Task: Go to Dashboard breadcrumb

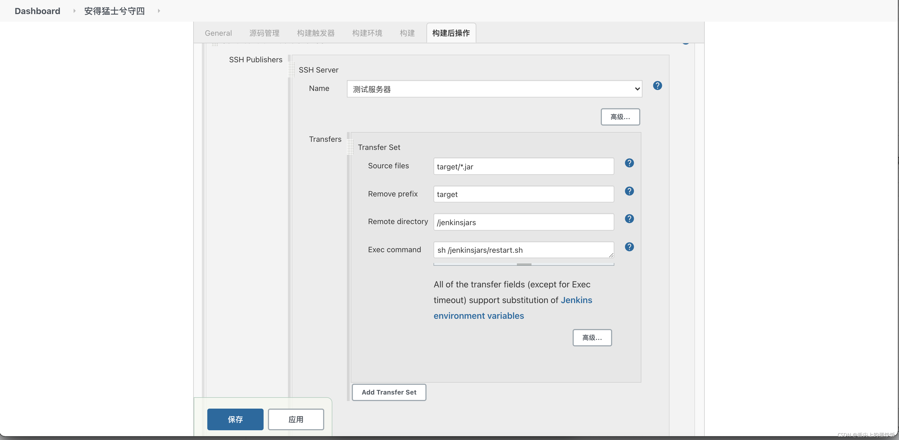Action: pyautogui.click(x=37, y=11)
